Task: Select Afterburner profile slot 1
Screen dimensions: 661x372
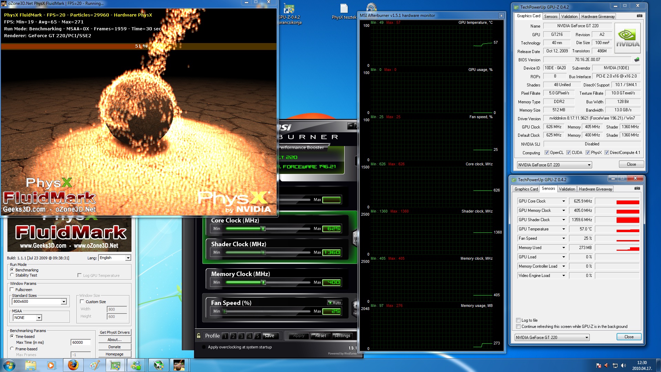Action: 225,336
